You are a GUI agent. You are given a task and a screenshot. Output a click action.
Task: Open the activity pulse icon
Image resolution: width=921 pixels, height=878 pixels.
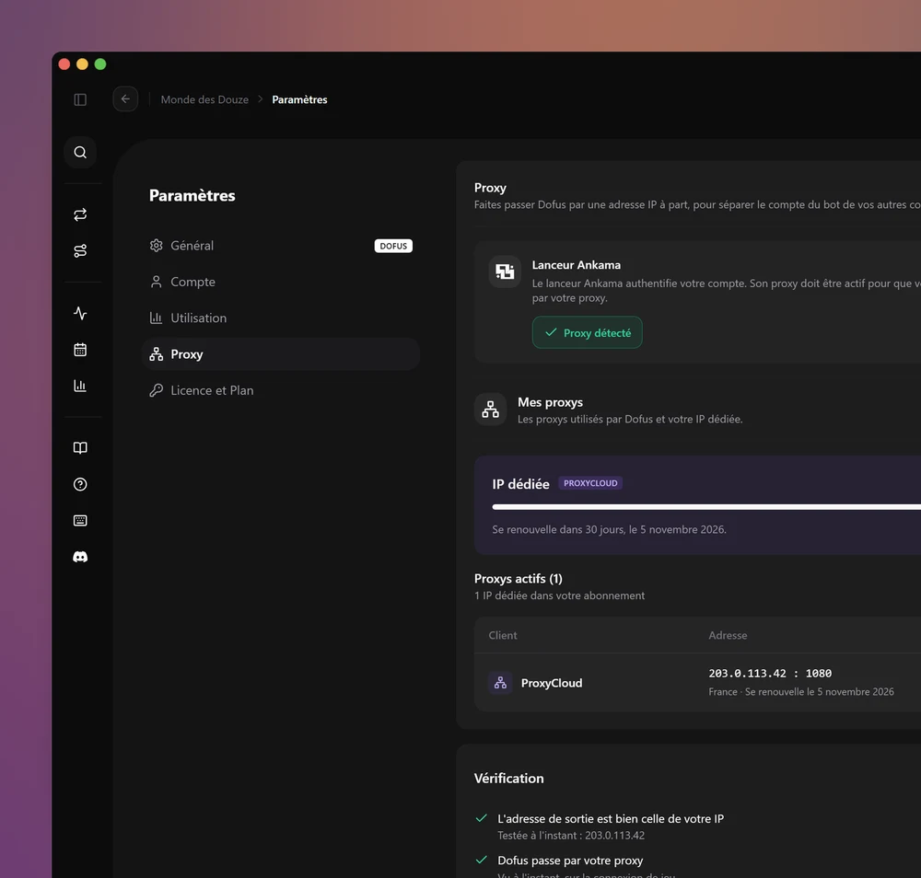[x=80, y=314]
